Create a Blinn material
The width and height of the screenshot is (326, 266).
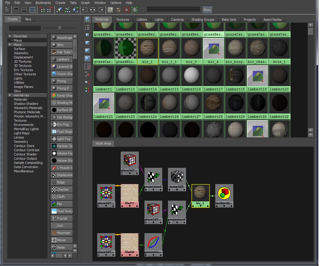click(62, 45)
